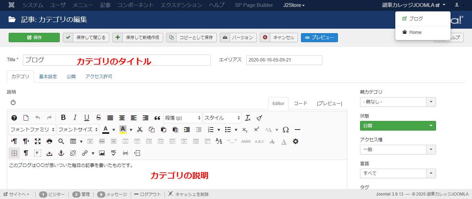Screen dimensions: 472x199
Task: Click the print icon in the editor
Action: click(x=49, y=141)
